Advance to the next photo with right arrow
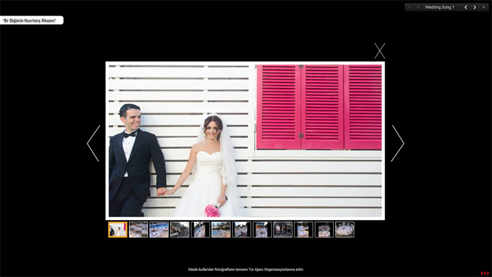The width and height of the screenshot is (492, 277). click(398, 143)
